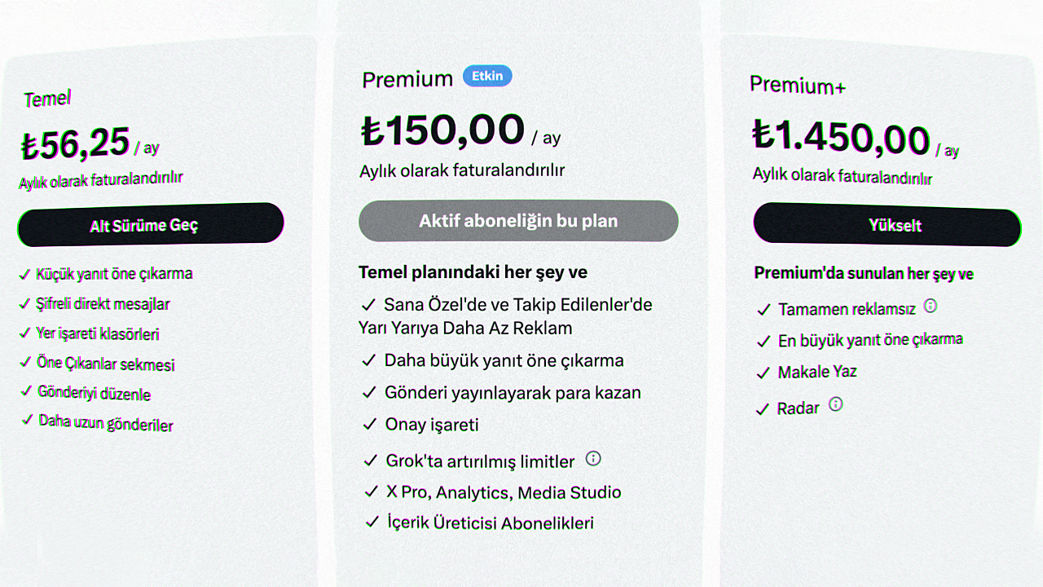Click Gönderi yayınlayarak para kazan feature

[513, 393]
